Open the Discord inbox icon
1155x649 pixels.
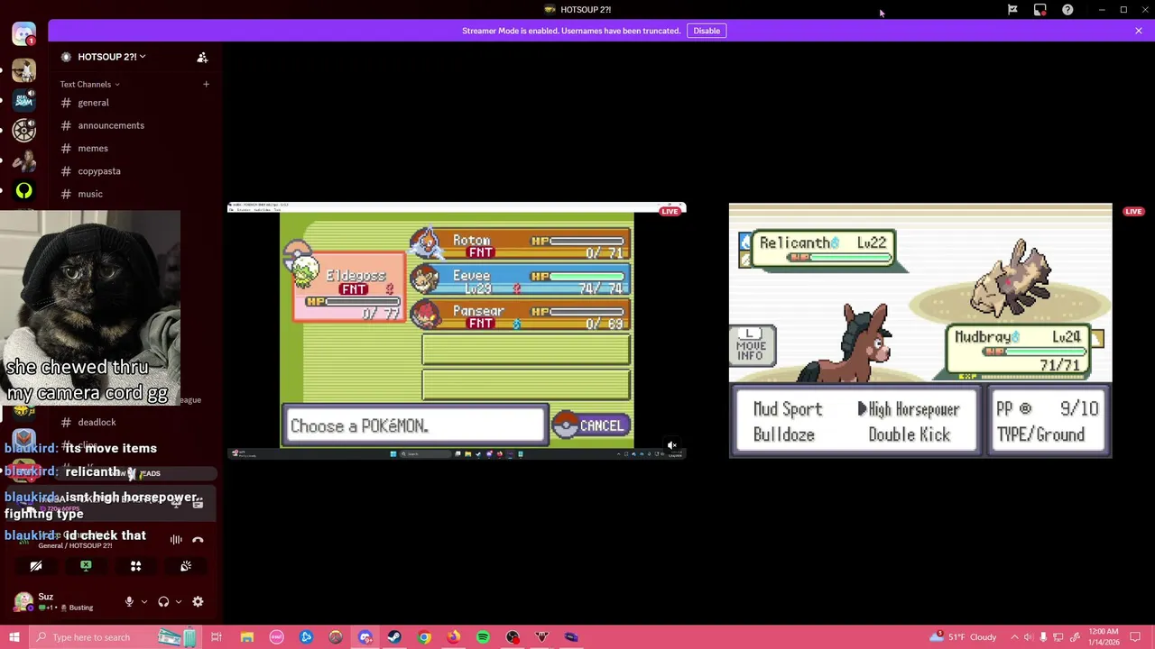(1039, 10)
